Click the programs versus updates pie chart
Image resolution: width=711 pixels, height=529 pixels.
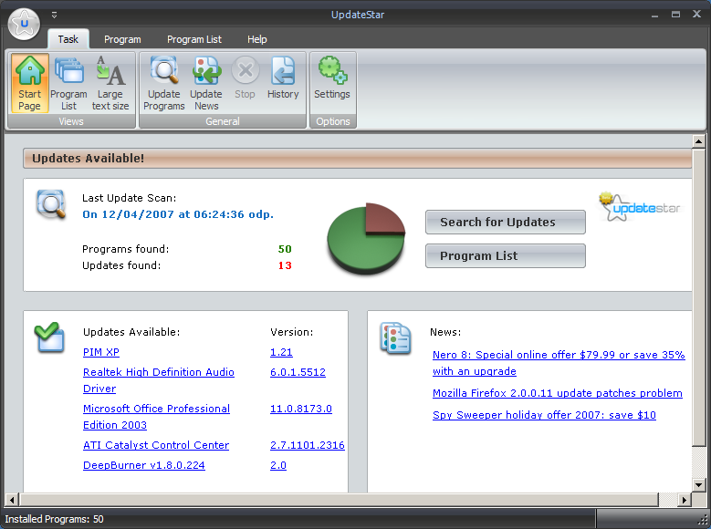[366, 238]
